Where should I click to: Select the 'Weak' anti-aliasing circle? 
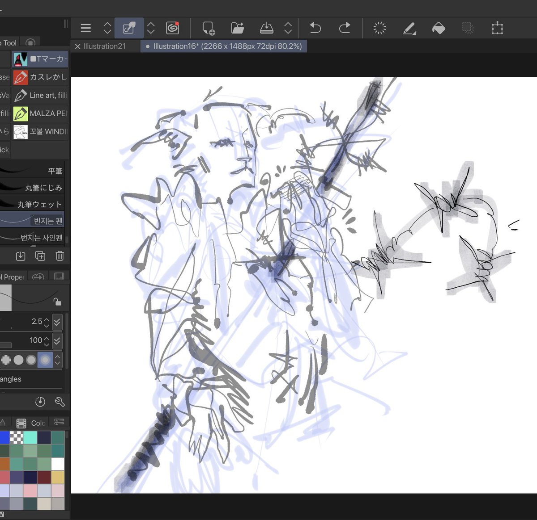coord(18,360)
